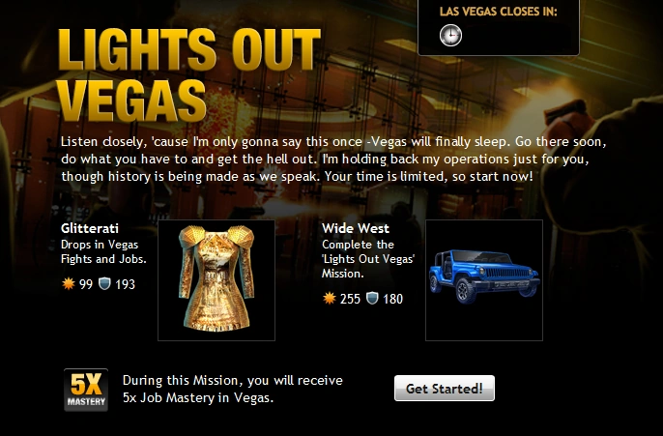Click the Wide West attack value 255
The image size is (663, 436).
pyautogui.click(x=350, y=299)
